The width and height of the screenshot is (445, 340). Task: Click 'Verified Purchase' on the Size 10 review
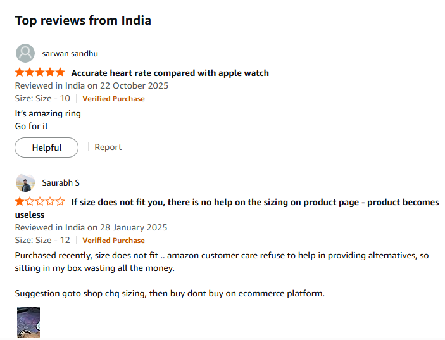tap(113, 99)
